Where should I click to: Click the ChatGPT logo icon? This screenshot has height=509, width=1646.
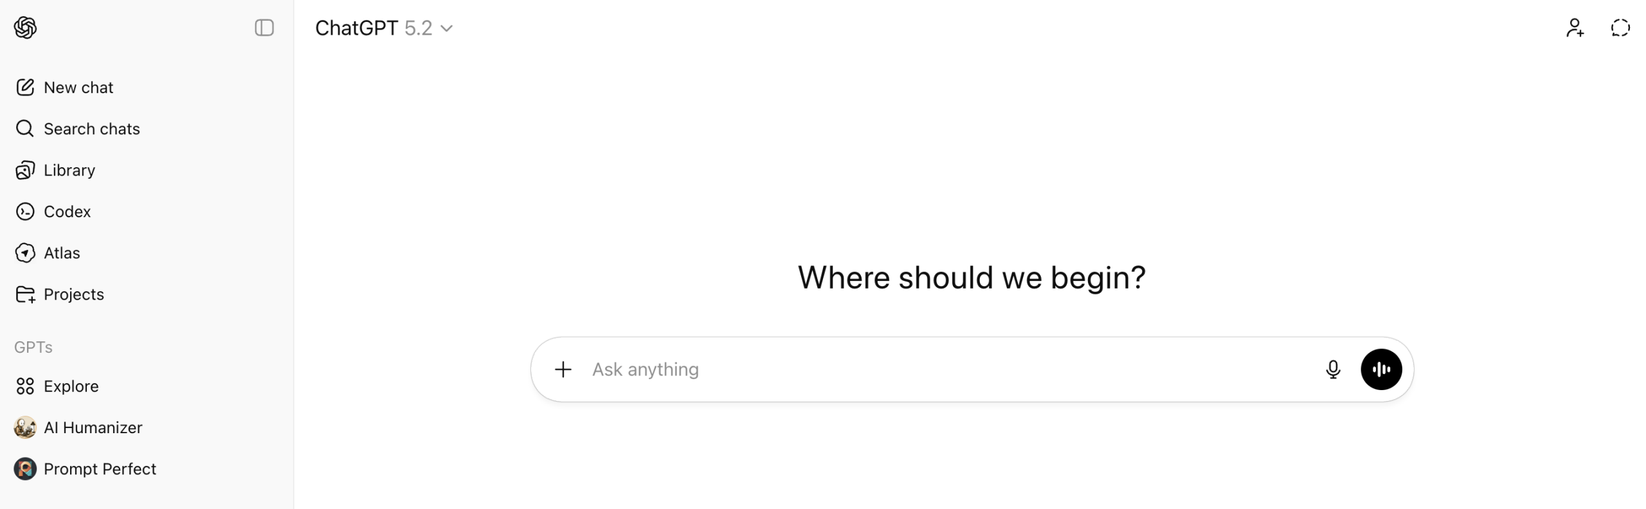point(25,28)
